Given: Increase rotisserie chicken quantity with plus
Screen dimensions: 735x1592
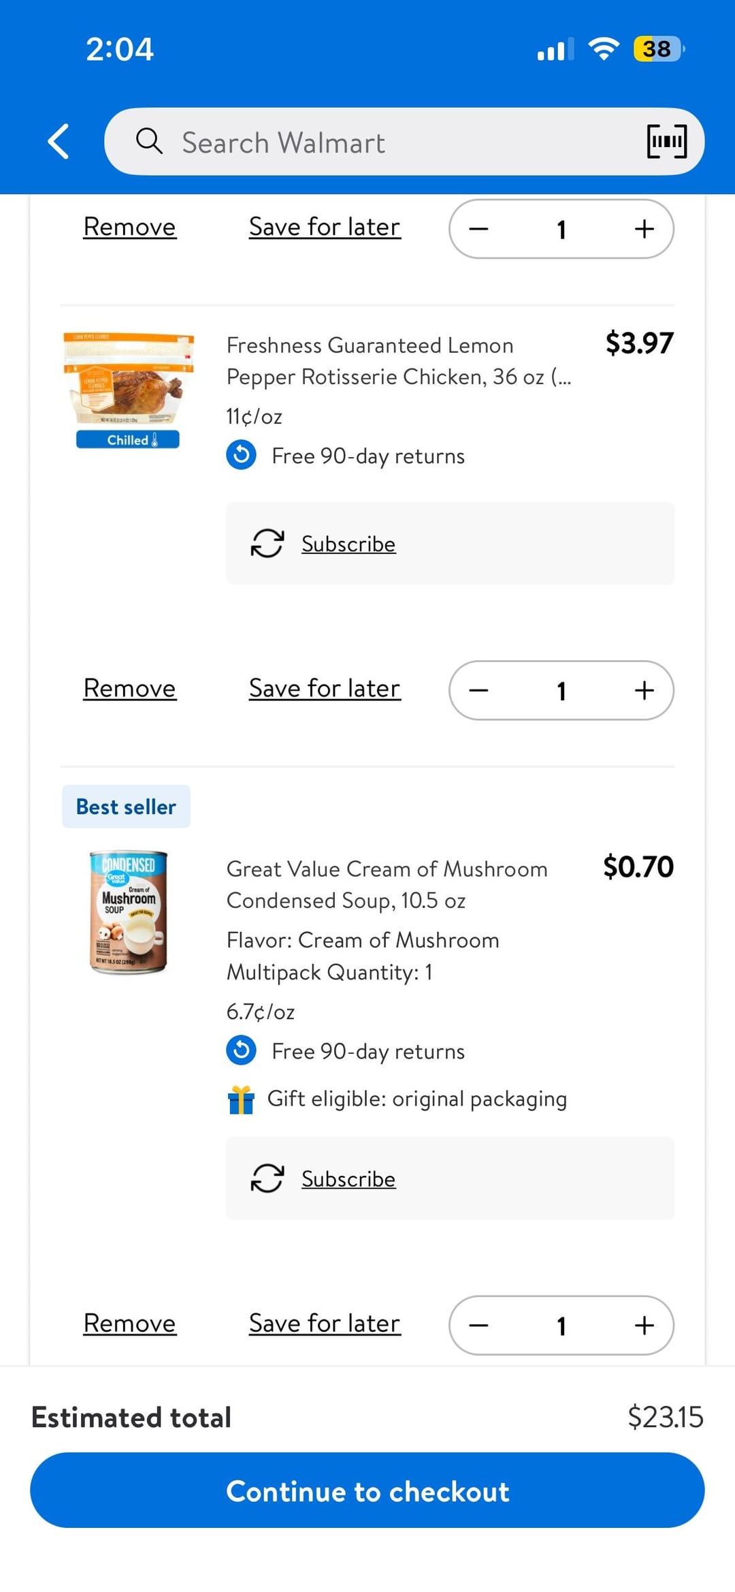Looking at the screenshot, I should tap(644, 690).
